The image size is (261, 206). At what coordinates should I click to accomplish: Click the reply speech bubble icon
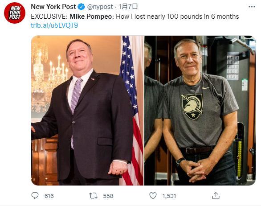click(35, 196)
